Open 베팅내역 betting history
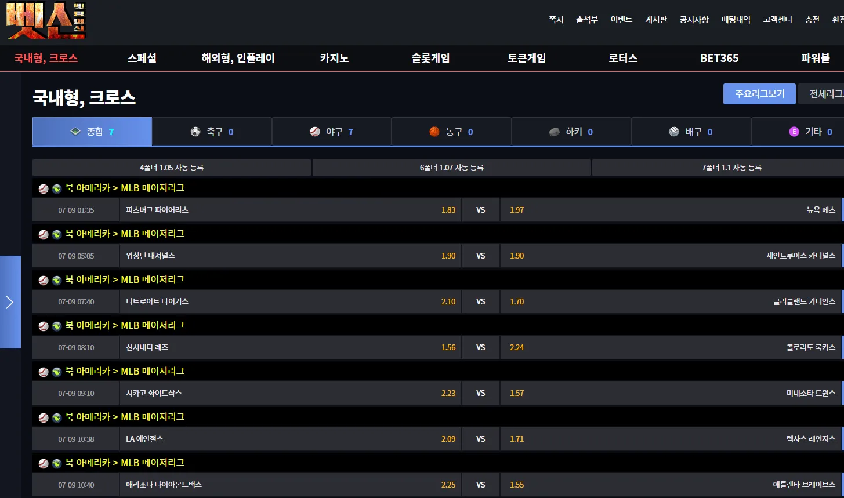Viewport: 844px width, 498px height. (x=736, y=20)
